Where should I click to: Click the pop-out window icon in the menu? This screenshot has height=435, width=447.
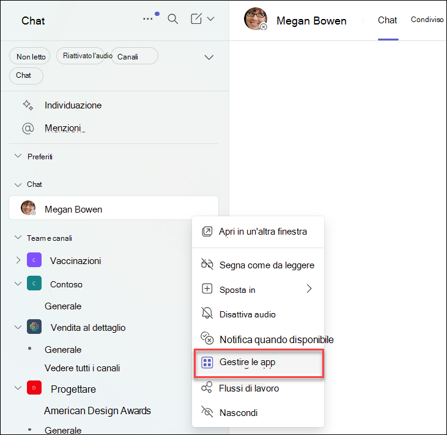[207, 232]
